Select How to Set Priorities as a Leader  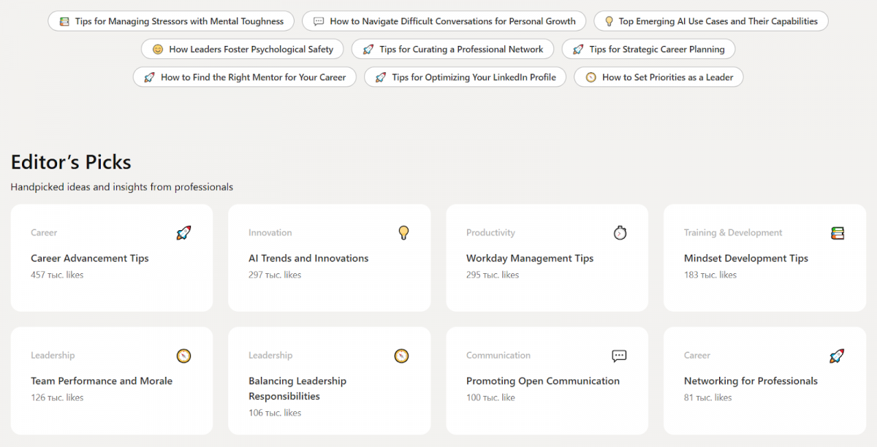(658, 77)
